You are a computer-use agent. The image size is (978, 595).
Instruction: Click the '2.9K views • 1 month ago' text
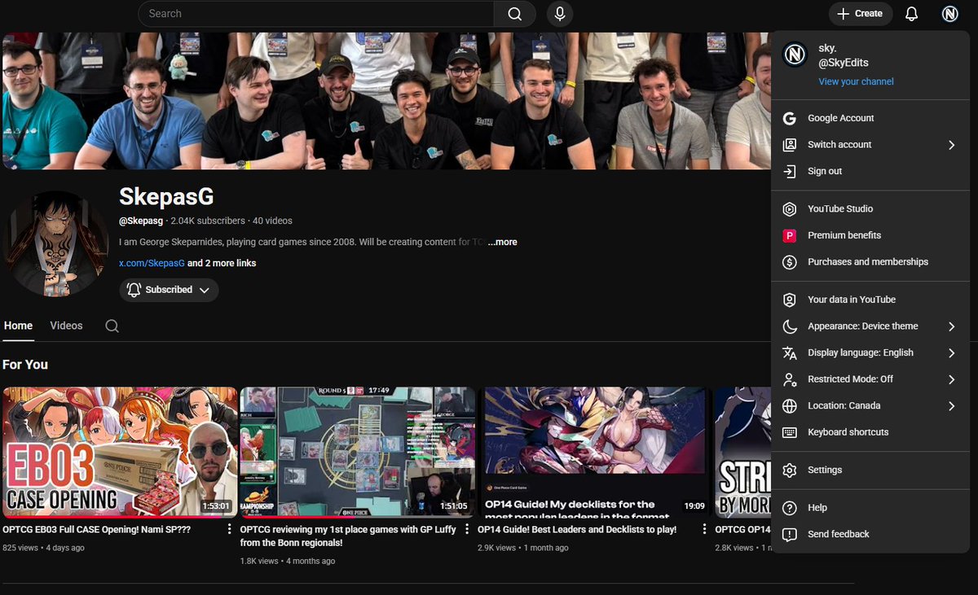coord(522,548)
